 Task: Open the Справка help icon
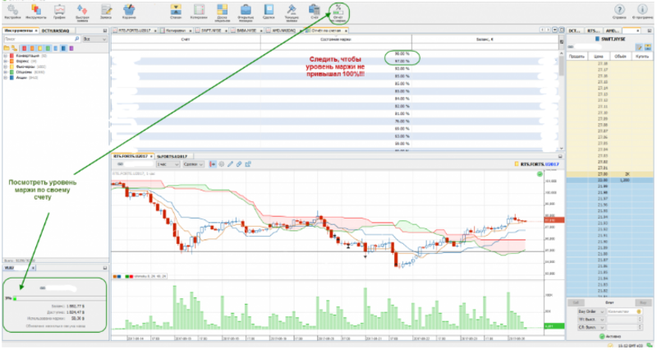pos(618,10)
